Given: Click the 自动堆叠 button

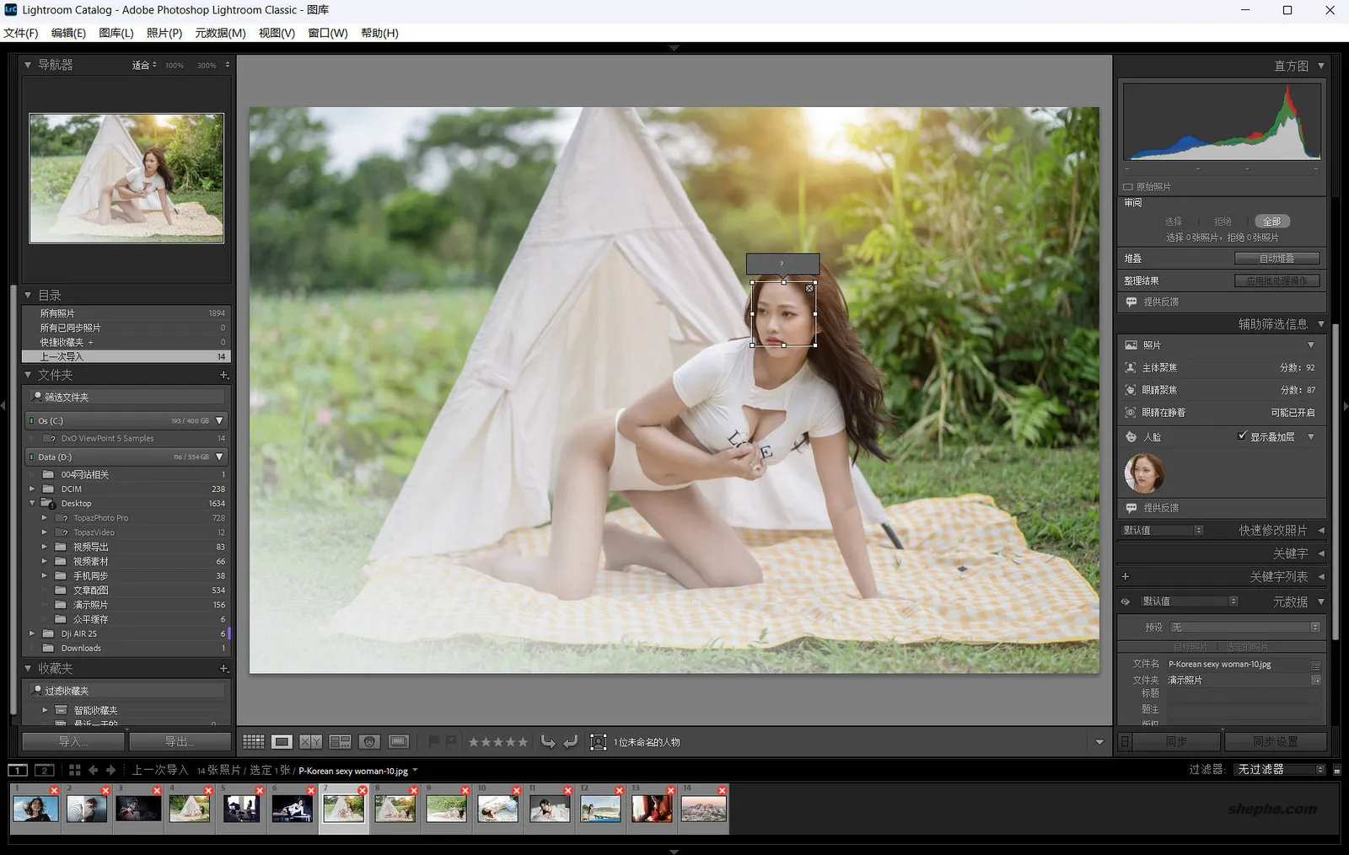Looking at the screenshot, I should click(1276, 259).
